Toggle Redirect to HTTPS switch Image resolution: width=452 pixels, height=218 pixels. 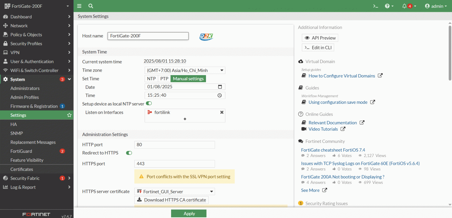[x=129, y=153]
